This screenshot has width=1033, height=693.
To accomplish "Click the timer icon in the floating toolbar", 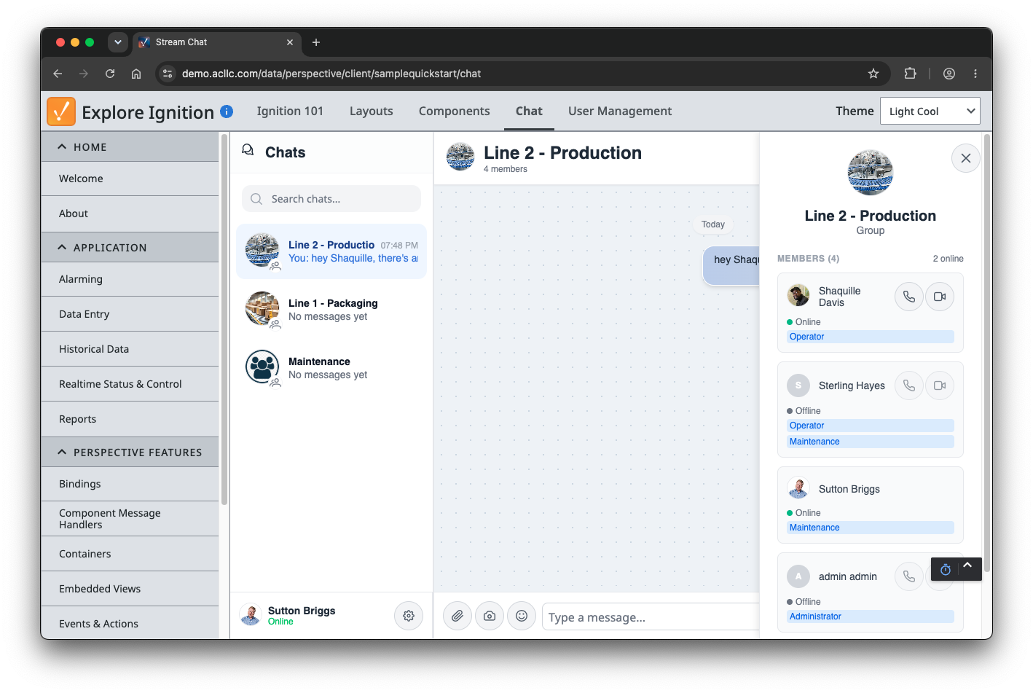I will pos(946,569).
